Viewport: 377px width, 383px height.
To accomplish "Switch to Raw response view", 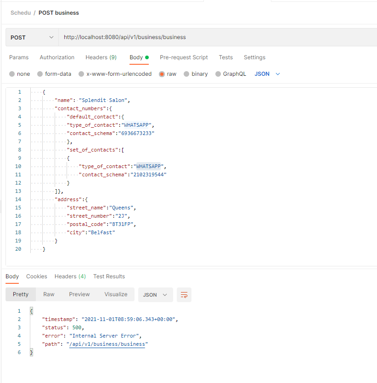I will tap(49, 294).
